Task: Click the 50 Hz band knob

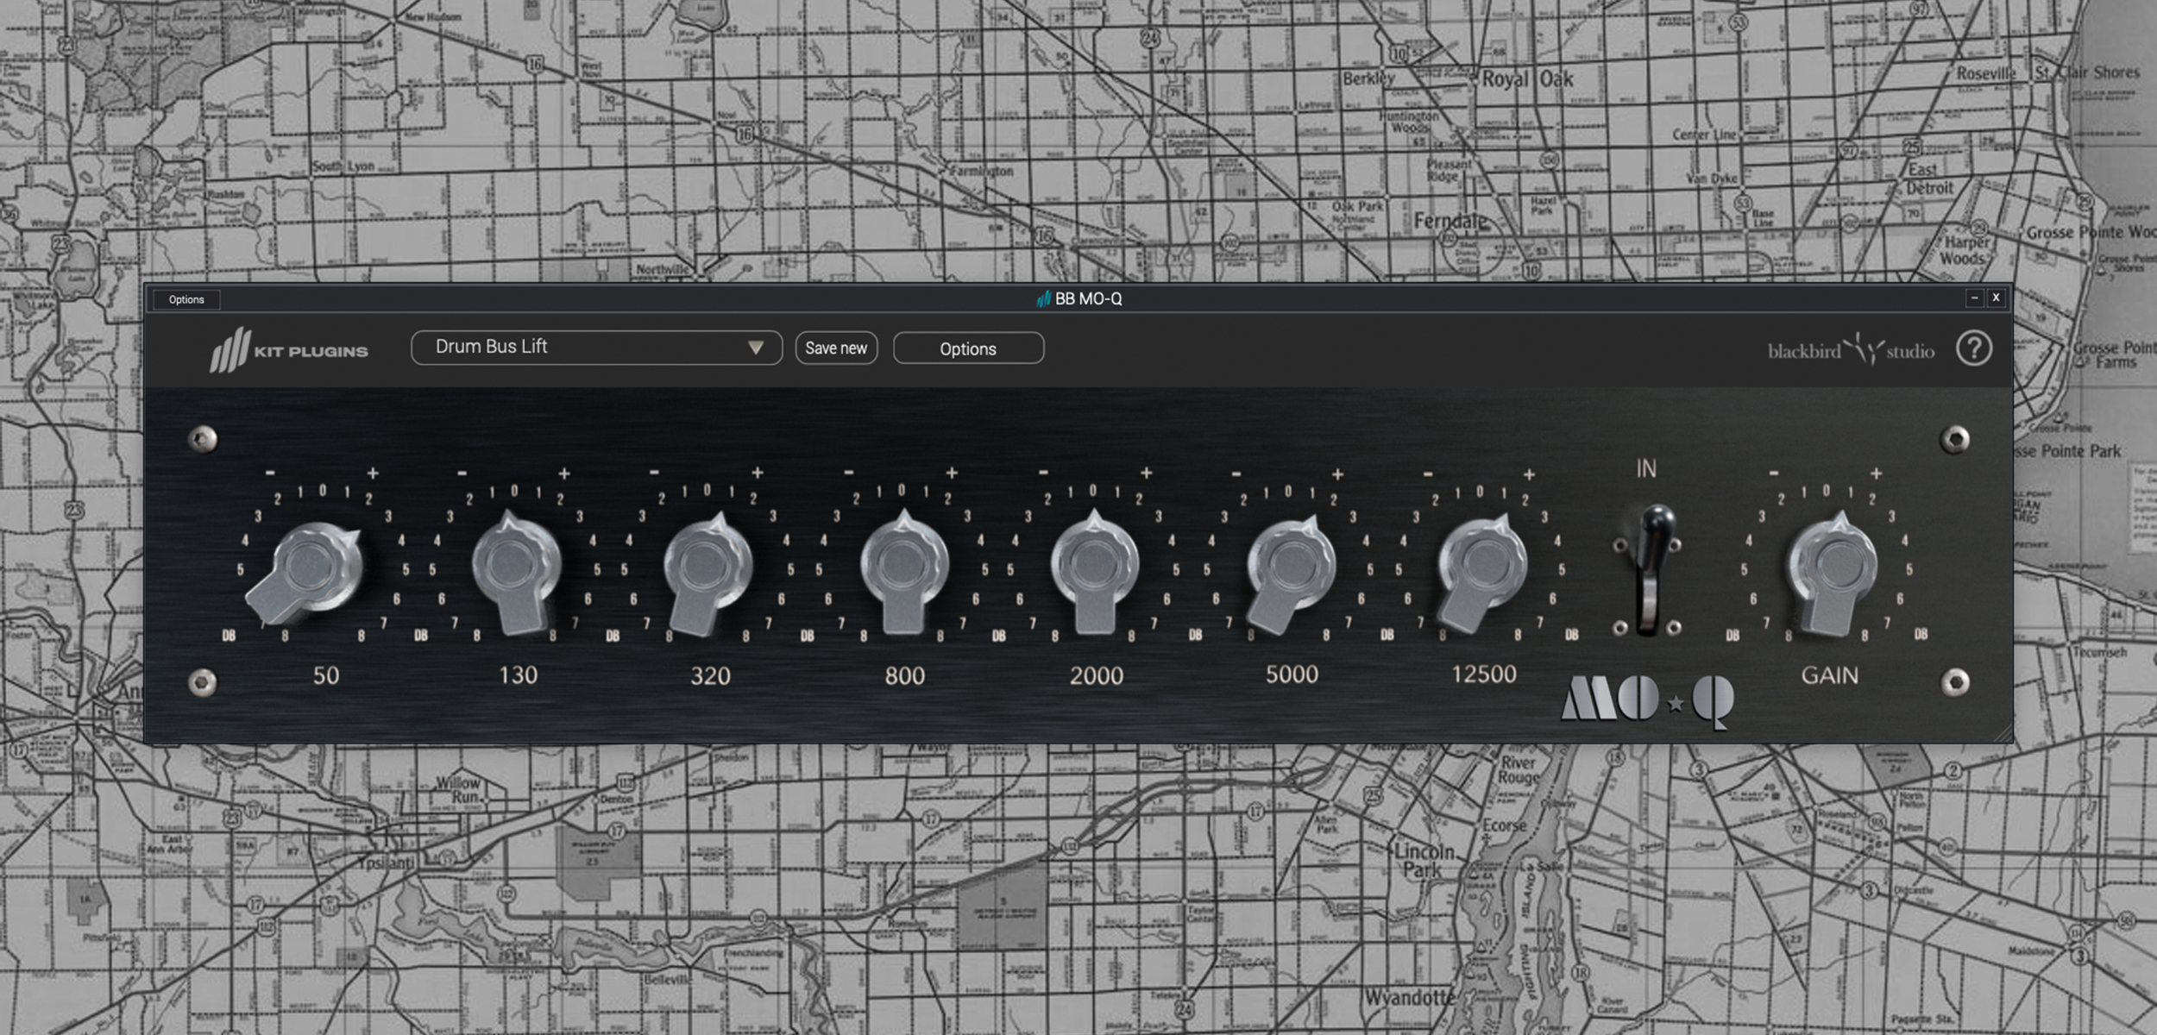Action: tap(312, 567)
